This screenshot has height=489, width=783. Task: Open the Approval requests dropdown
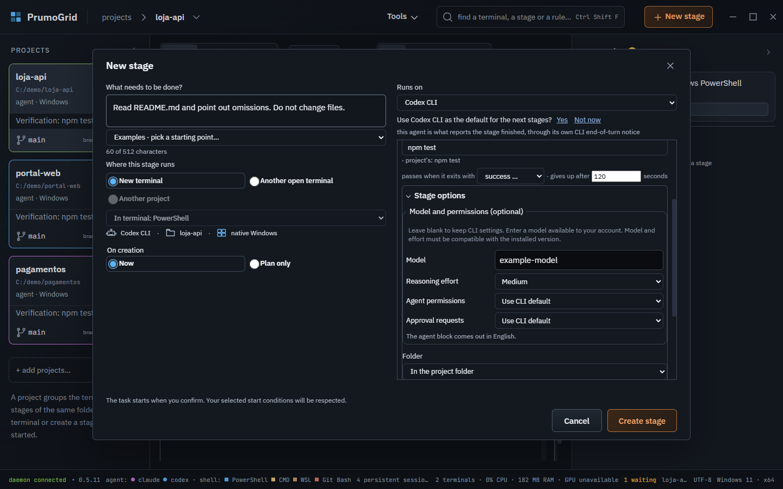(579, 321)
